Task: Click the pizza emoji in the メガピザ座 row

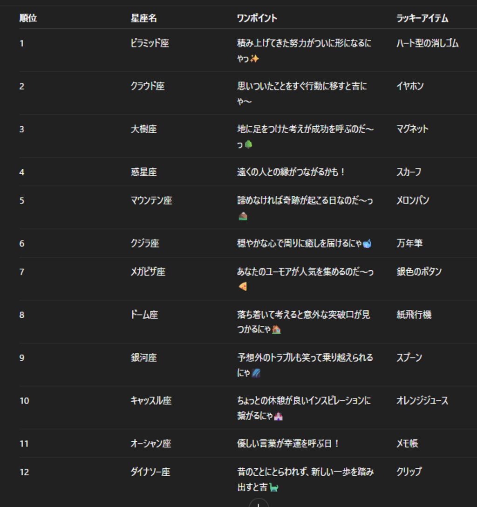Action: click(243, 287)
